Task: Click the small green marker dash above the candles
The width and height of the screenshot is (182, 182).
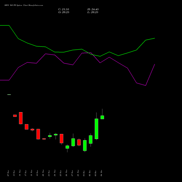Action: (x=9, y=95)
